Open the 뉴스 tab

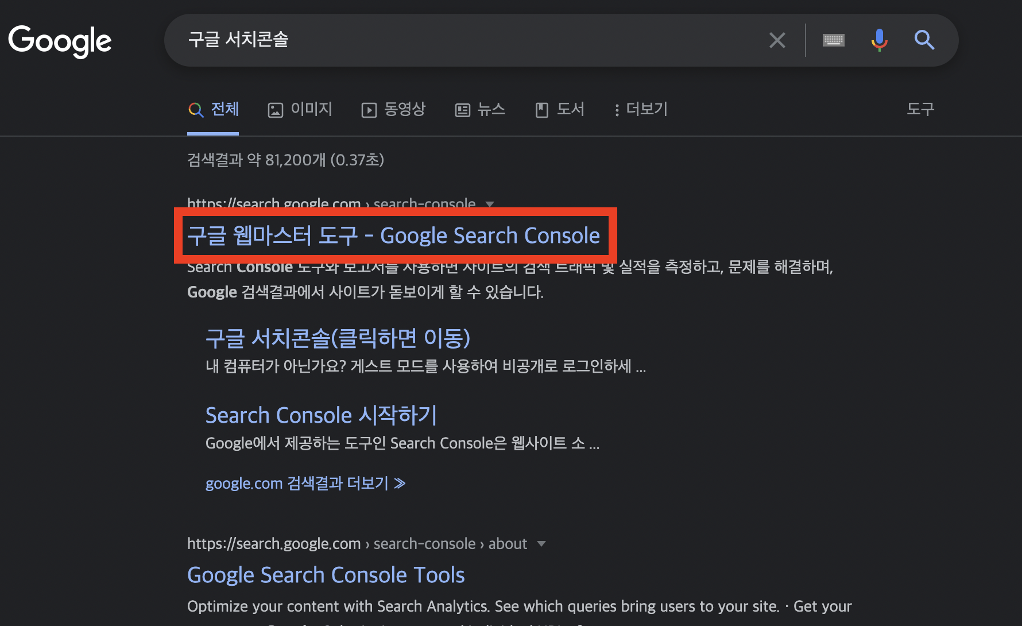coord(480,109)
